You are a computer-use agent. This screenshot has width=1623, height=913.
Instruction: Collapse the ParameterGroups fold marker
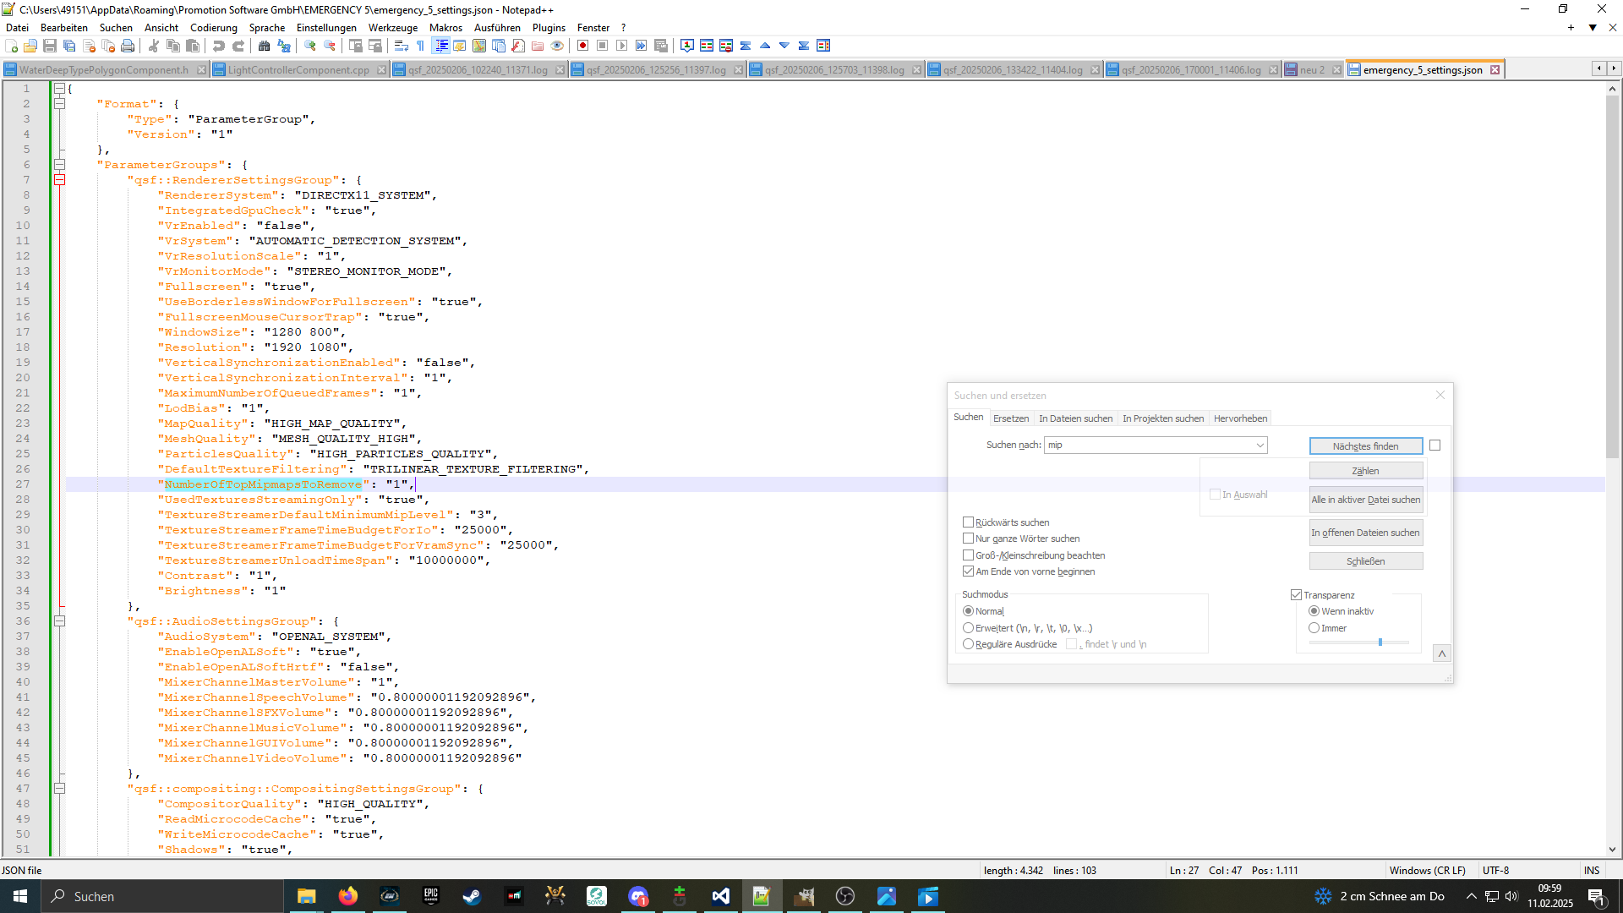click(60, 165)
